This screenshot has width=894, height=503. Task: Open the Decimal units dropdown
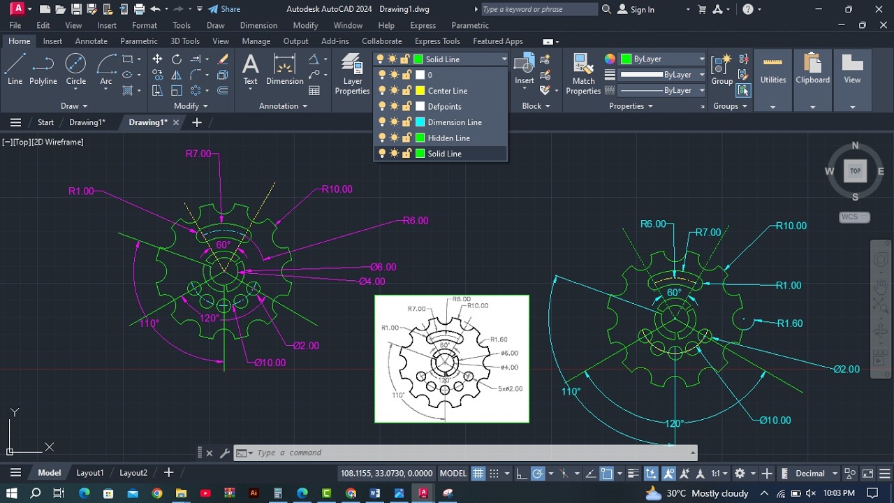815,473
